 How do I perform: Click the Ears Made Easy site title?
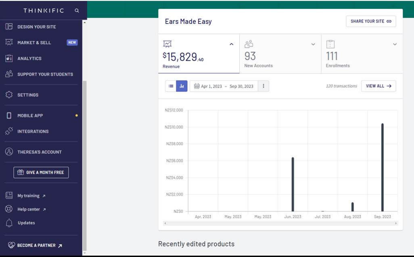[x=188, y=21]
